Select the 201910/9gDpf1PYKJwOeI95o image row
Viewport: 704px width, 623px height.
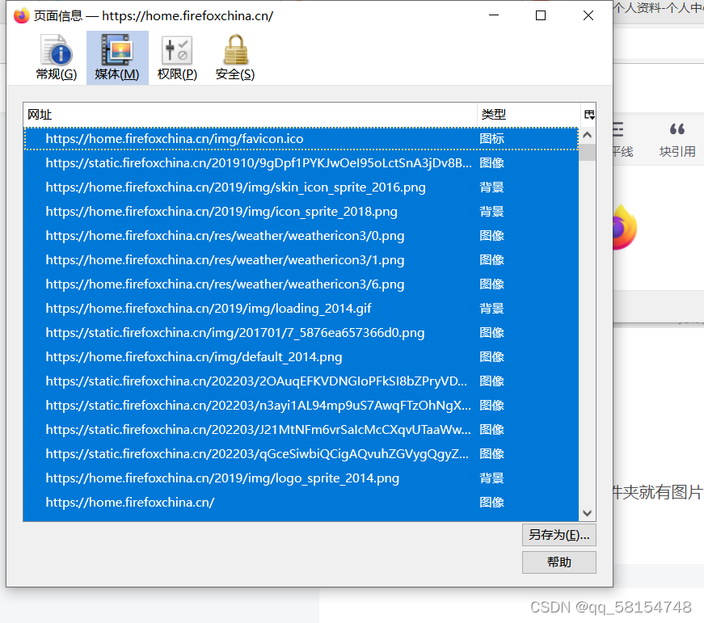301,163
